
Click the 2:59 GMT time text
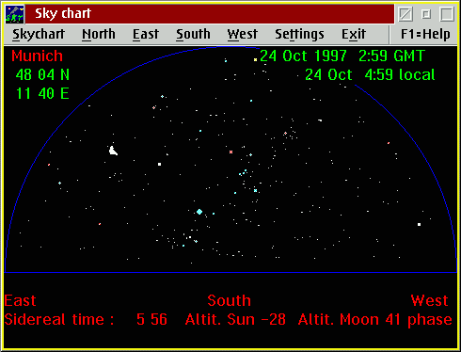click(391, 56)
